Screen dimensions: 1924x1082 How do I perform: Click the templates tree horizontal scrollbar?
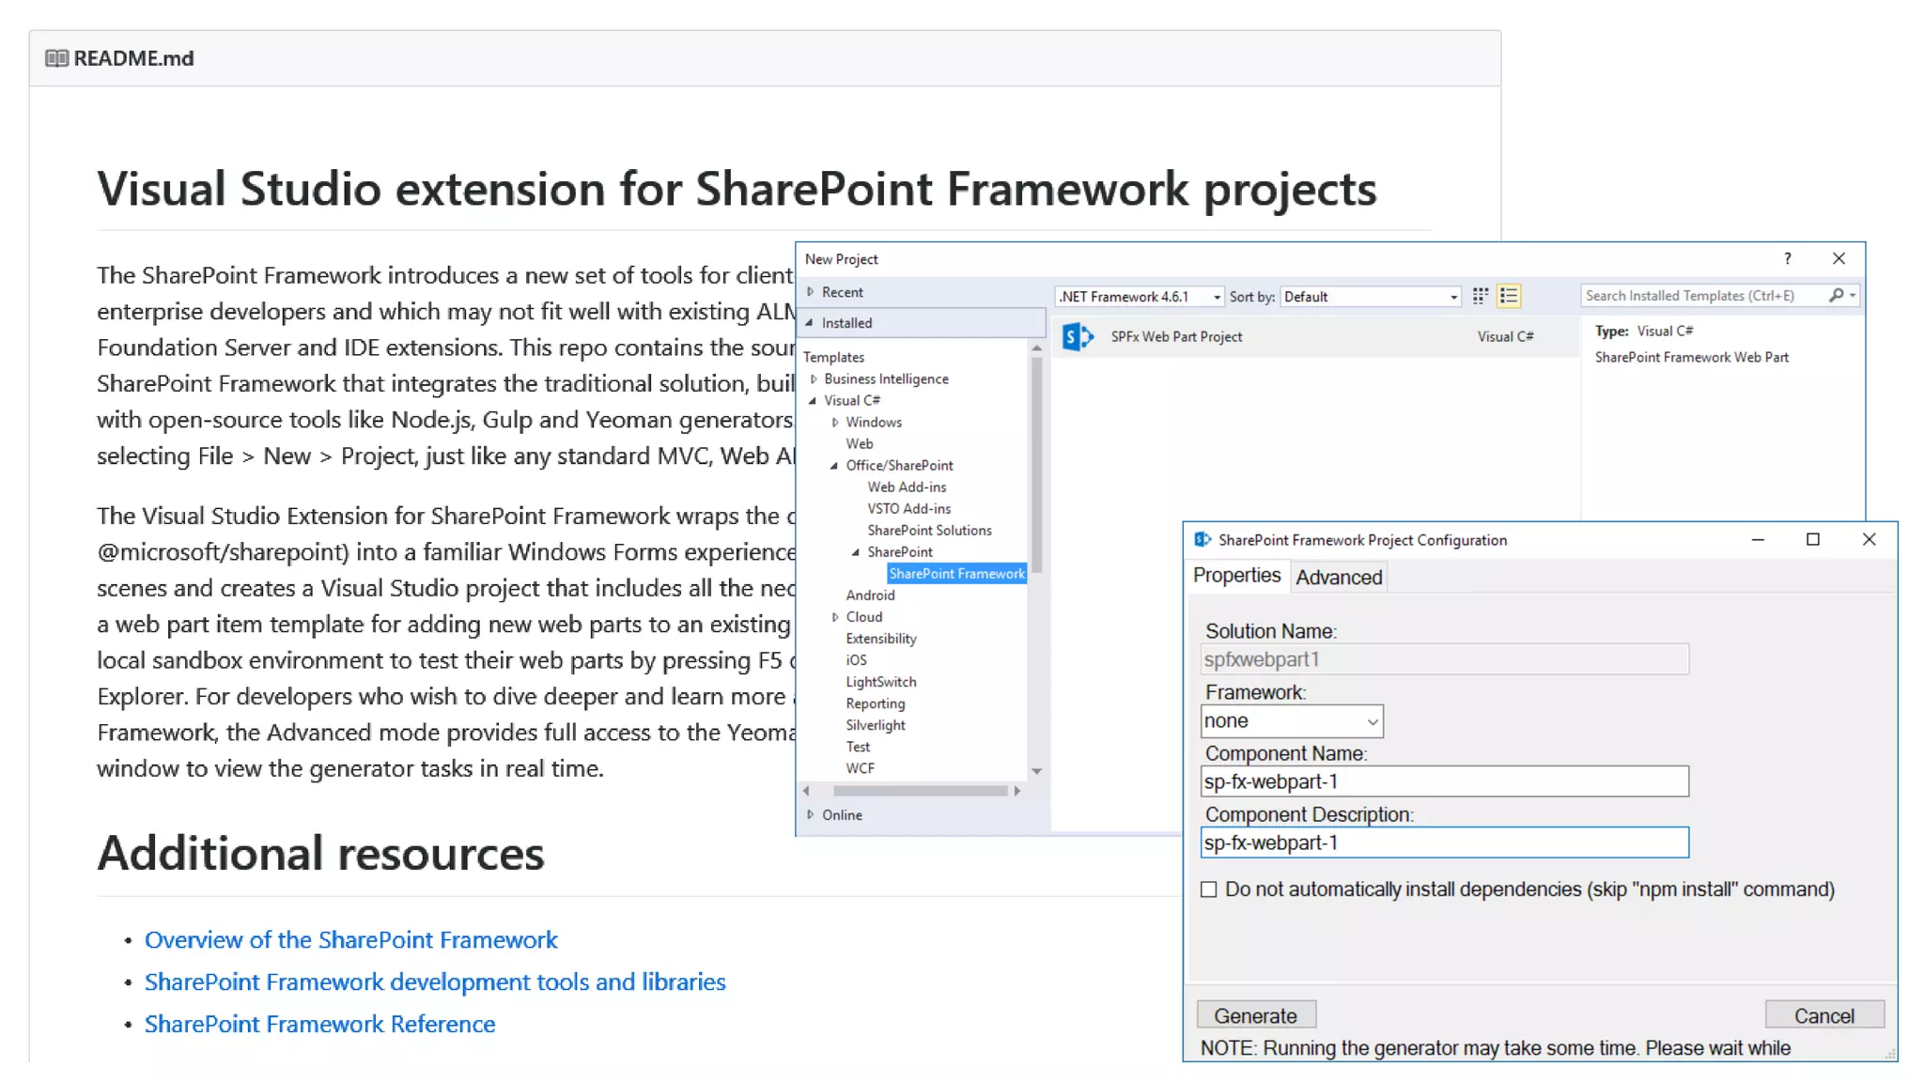(x=919, y=791)
